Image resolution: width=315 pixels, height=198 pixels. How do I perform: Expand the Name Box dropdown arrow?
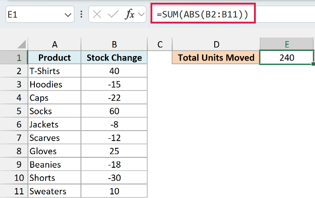point(68,14)
